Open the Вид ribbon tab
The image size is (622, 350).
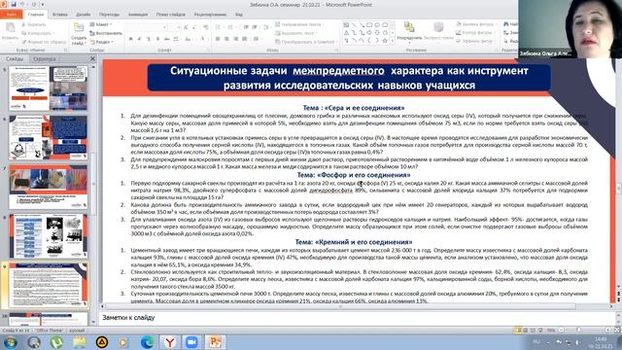(x=239, y=15)
